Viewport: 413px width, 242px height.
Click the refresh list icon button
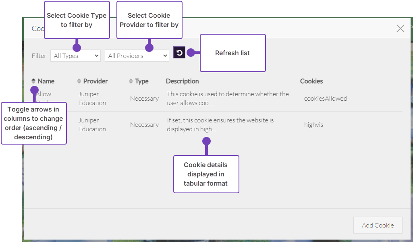[179, 53]
